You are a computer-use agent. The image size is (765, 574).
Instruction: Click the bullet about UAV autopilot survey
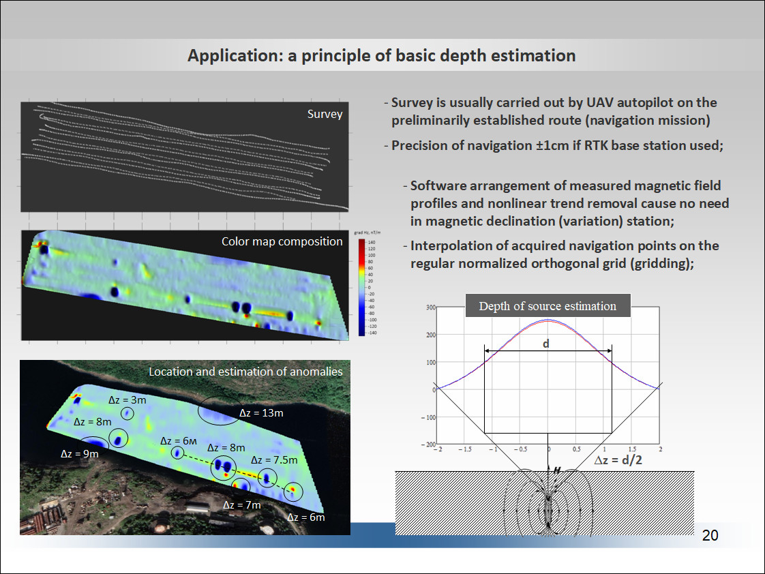pos(550,111)
